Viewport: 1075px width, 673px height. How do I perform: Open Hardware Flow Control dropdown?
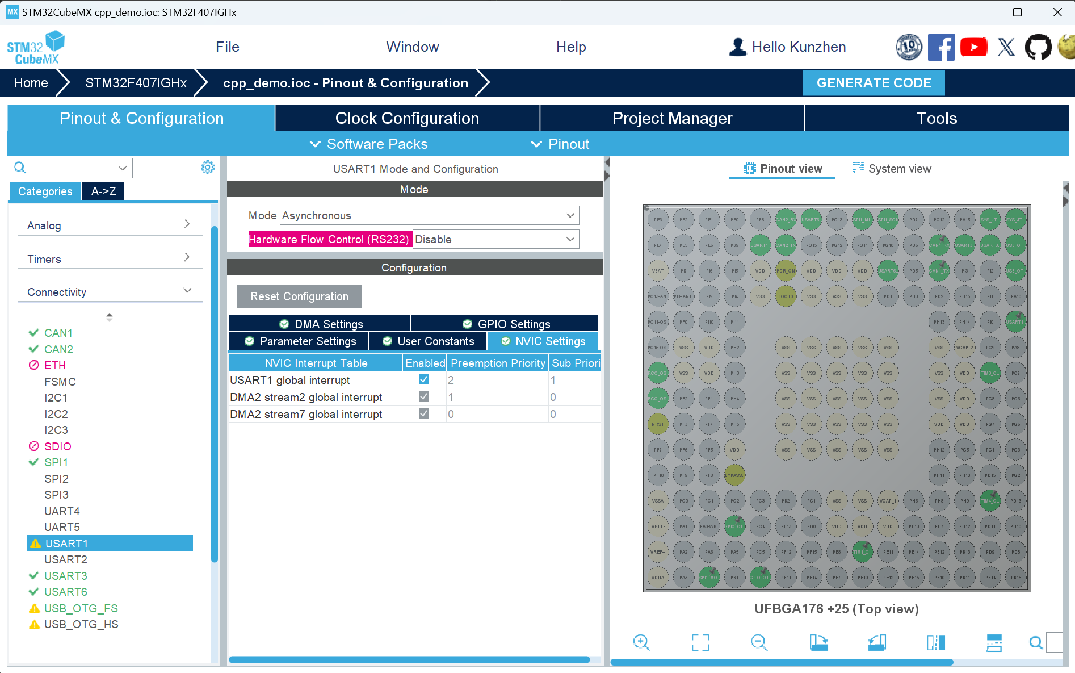pos(495,240)
